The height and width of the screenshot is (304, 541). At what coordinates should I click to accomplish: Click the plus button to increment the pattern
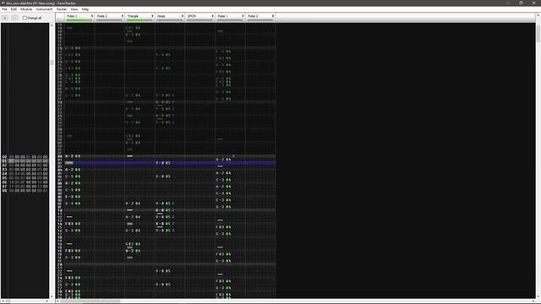coord(5,18)
